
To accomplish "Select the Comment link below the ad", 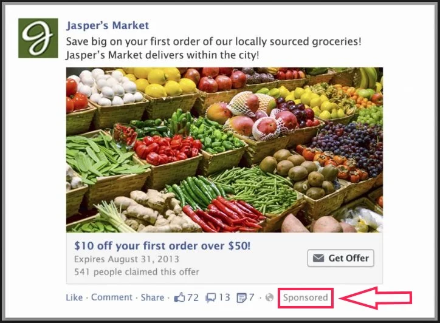I will 112,297.
